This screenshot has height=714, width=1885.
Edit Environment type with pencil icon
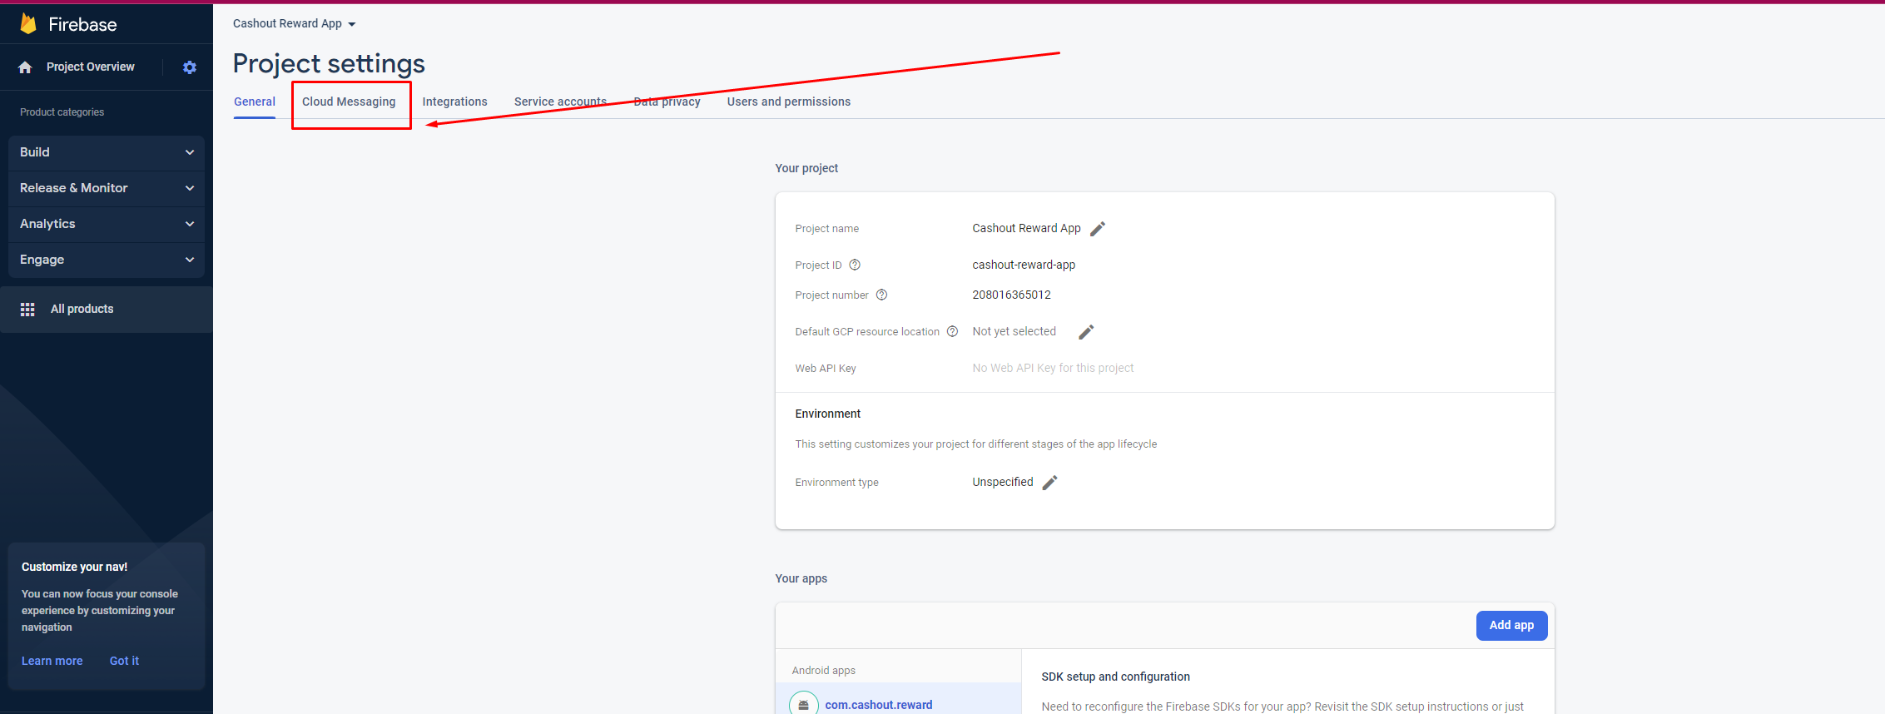(x=1050, y=483)
